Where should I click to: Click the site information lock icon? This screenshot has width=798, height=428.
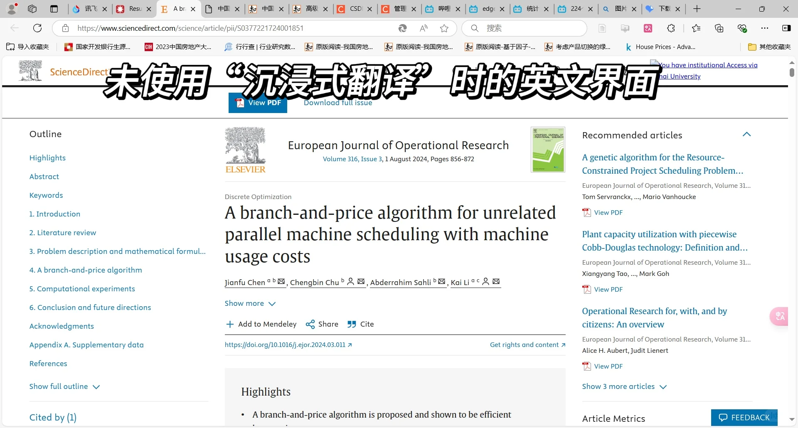click(x=65, y=28)
